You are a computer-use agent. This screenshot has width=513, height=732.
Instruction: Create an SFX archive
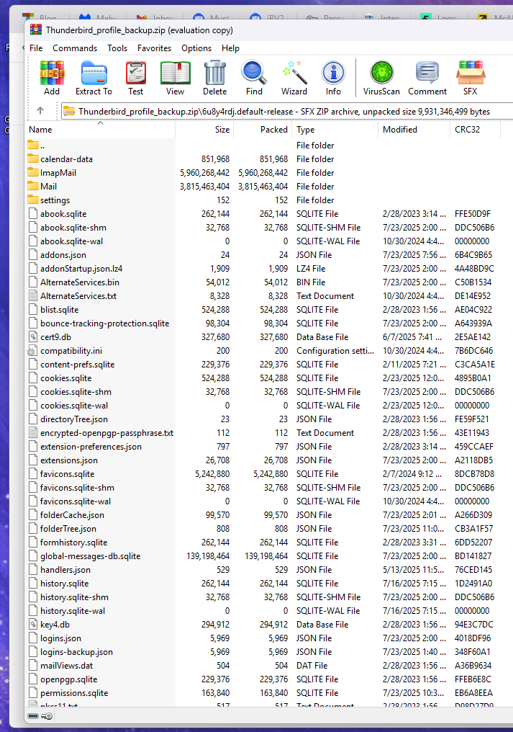(x=470, y=78)
